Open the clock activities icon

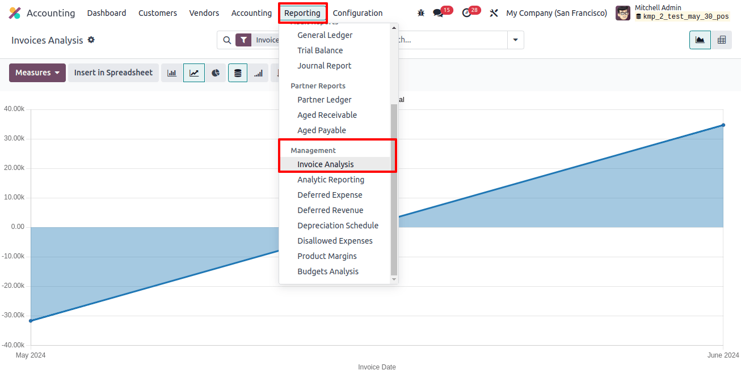466,13
